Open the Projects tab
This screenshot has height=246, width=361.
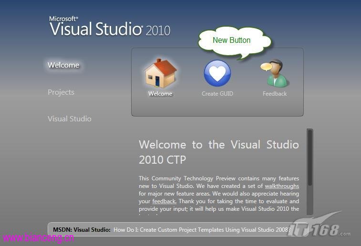pyautogui.click(x=61, y=92)
